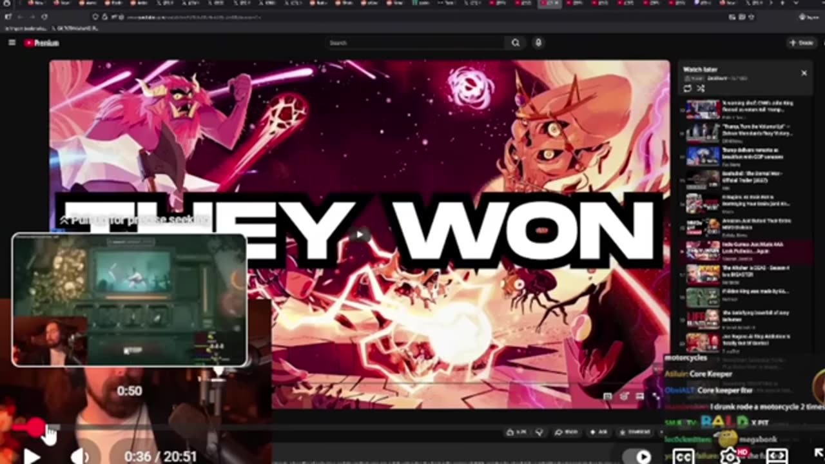
Task: Click chat message 'megabonk'
Action: (x=758, y=439)
